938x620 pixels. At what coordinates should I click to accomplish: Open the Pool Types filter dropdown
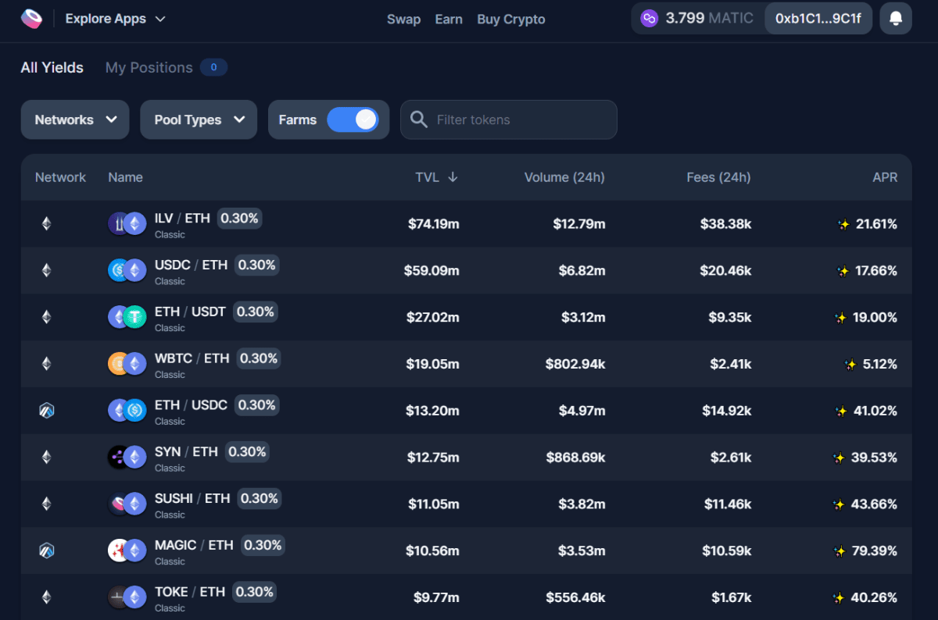(x=199, y=119)
